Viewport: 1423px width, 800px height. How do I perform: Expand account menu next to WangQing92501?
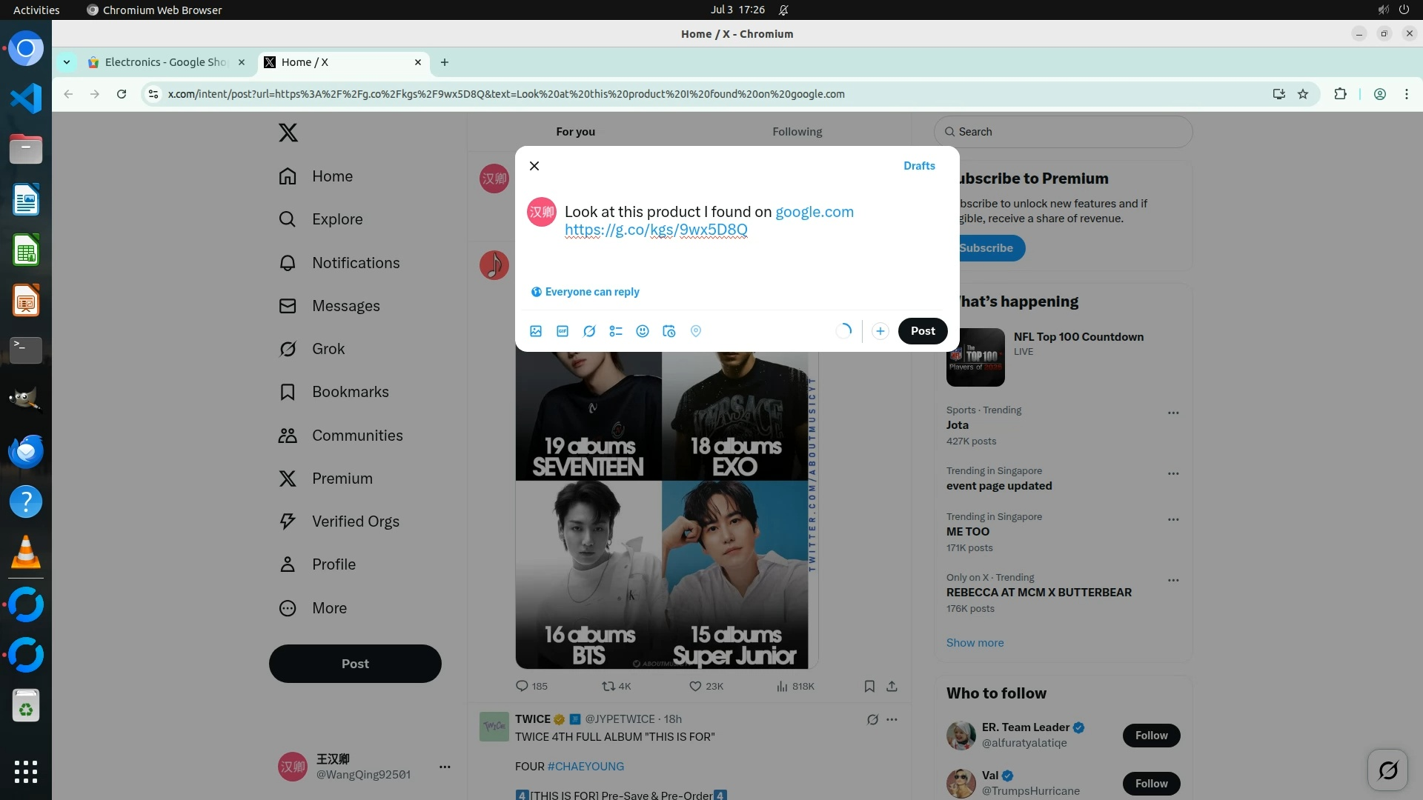coord(445,767)
